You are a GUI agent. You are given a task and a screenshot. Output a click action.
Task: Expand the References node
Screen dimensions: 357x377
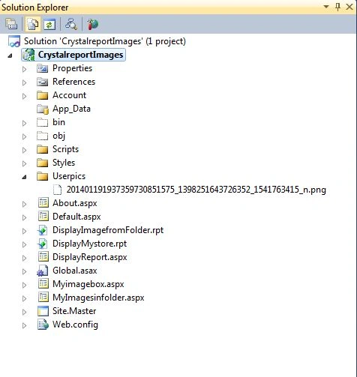click(x=24, y=82)
